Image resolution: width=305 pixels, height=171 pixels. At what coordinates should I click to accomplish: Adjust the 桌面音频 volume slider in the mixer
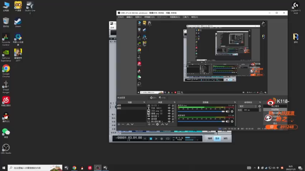201,121
